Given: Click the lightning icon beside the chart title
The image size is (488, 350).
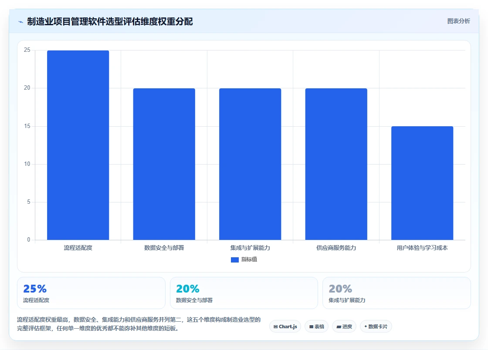Looking at the screenshot, I should click(21, 22).
